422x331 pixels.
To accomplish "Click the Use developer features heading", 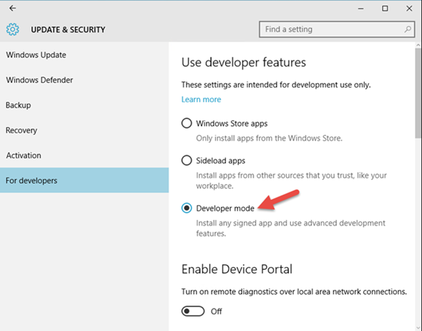I will (x=243, y=63).
